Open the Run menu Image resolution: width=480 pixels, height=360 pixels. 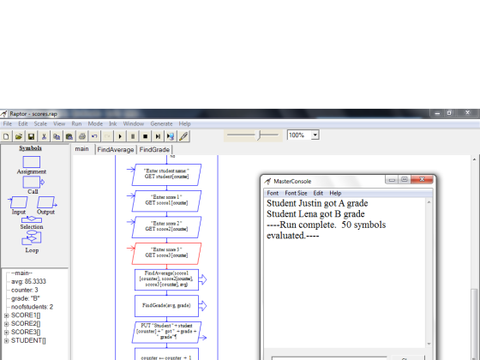coord(76,123)
